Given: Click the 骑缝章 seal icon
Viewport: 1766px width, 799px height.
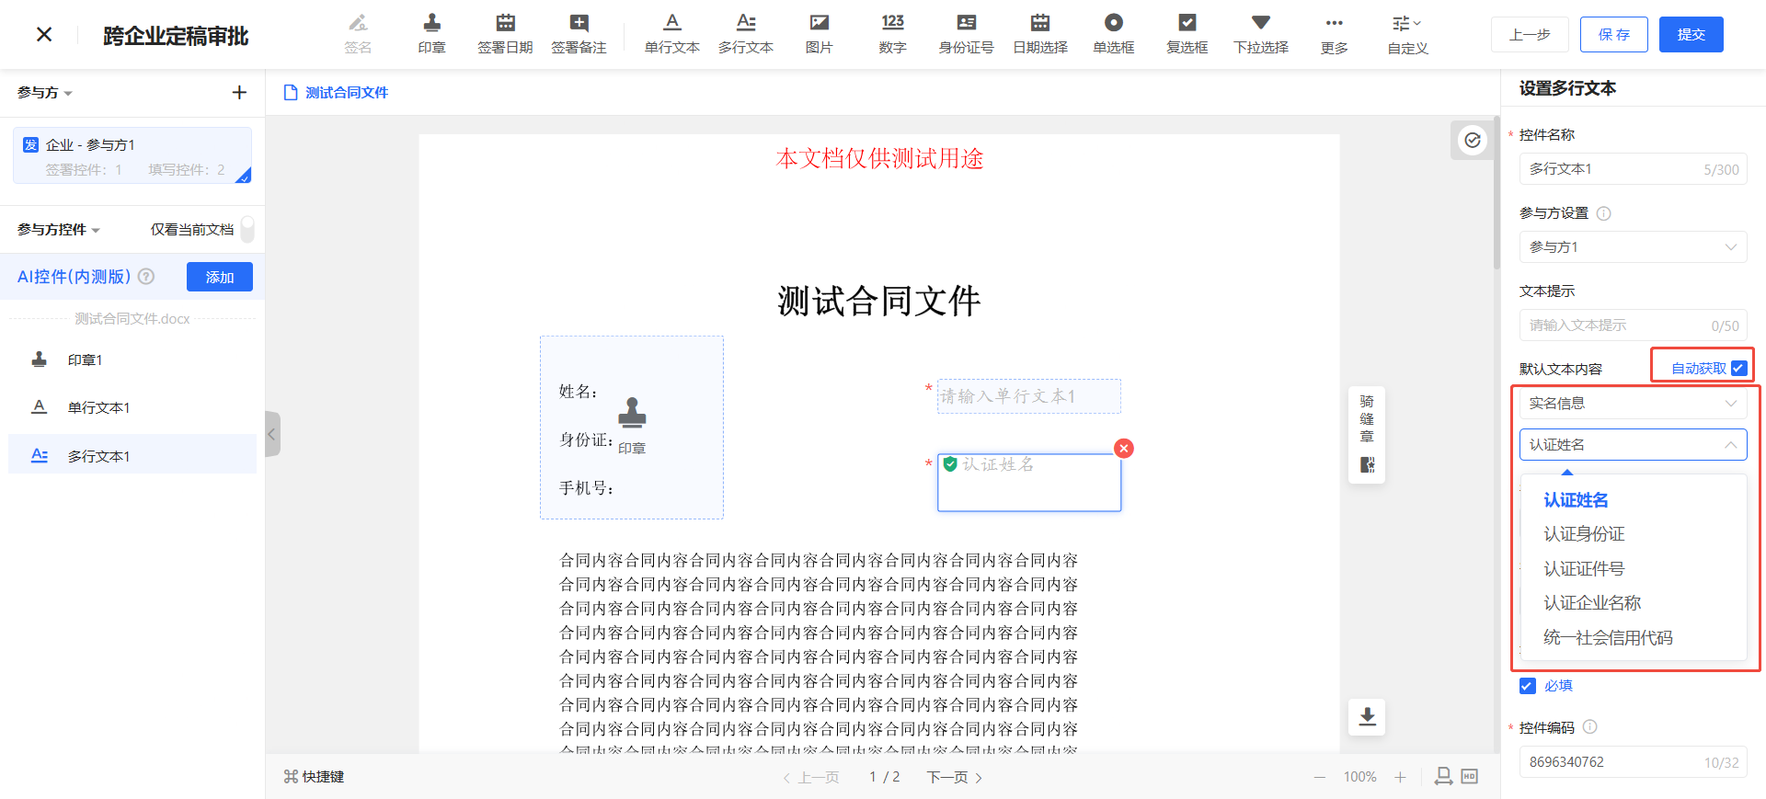Looking at the screenshot, I should 1367,464.
